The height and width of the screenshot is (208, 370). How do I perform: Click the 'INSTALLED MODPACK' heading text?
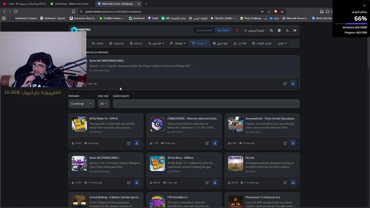point(97,52)
